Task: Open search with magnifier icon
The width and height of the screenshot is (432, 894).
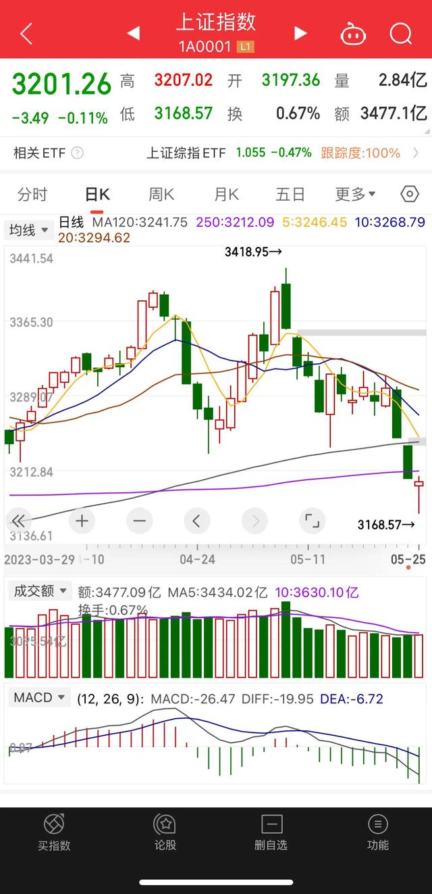Action: (x=400, y=33)
